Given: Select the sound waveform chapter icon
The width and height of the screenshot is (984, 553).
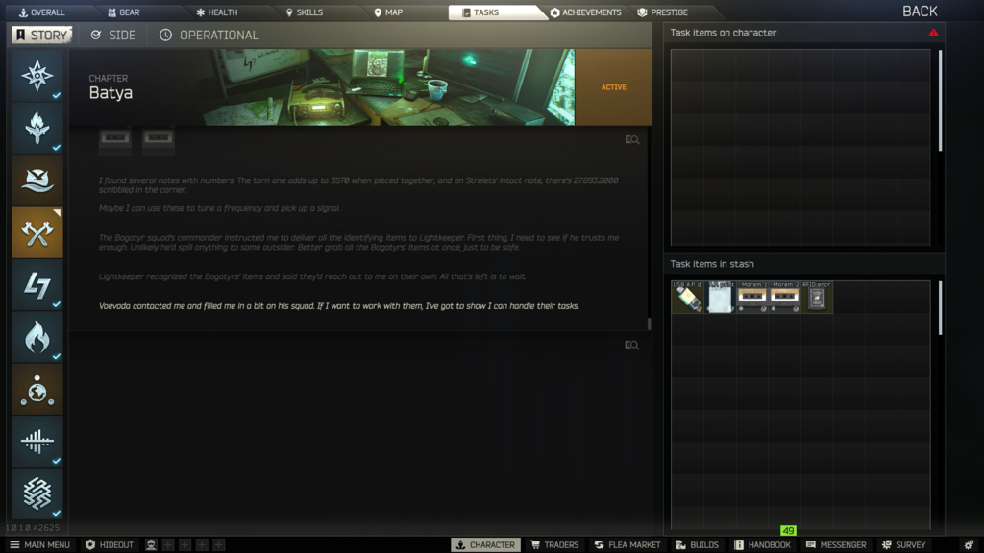Looking at the screenshot, I should pyautogui.click(x=37, y=441).
